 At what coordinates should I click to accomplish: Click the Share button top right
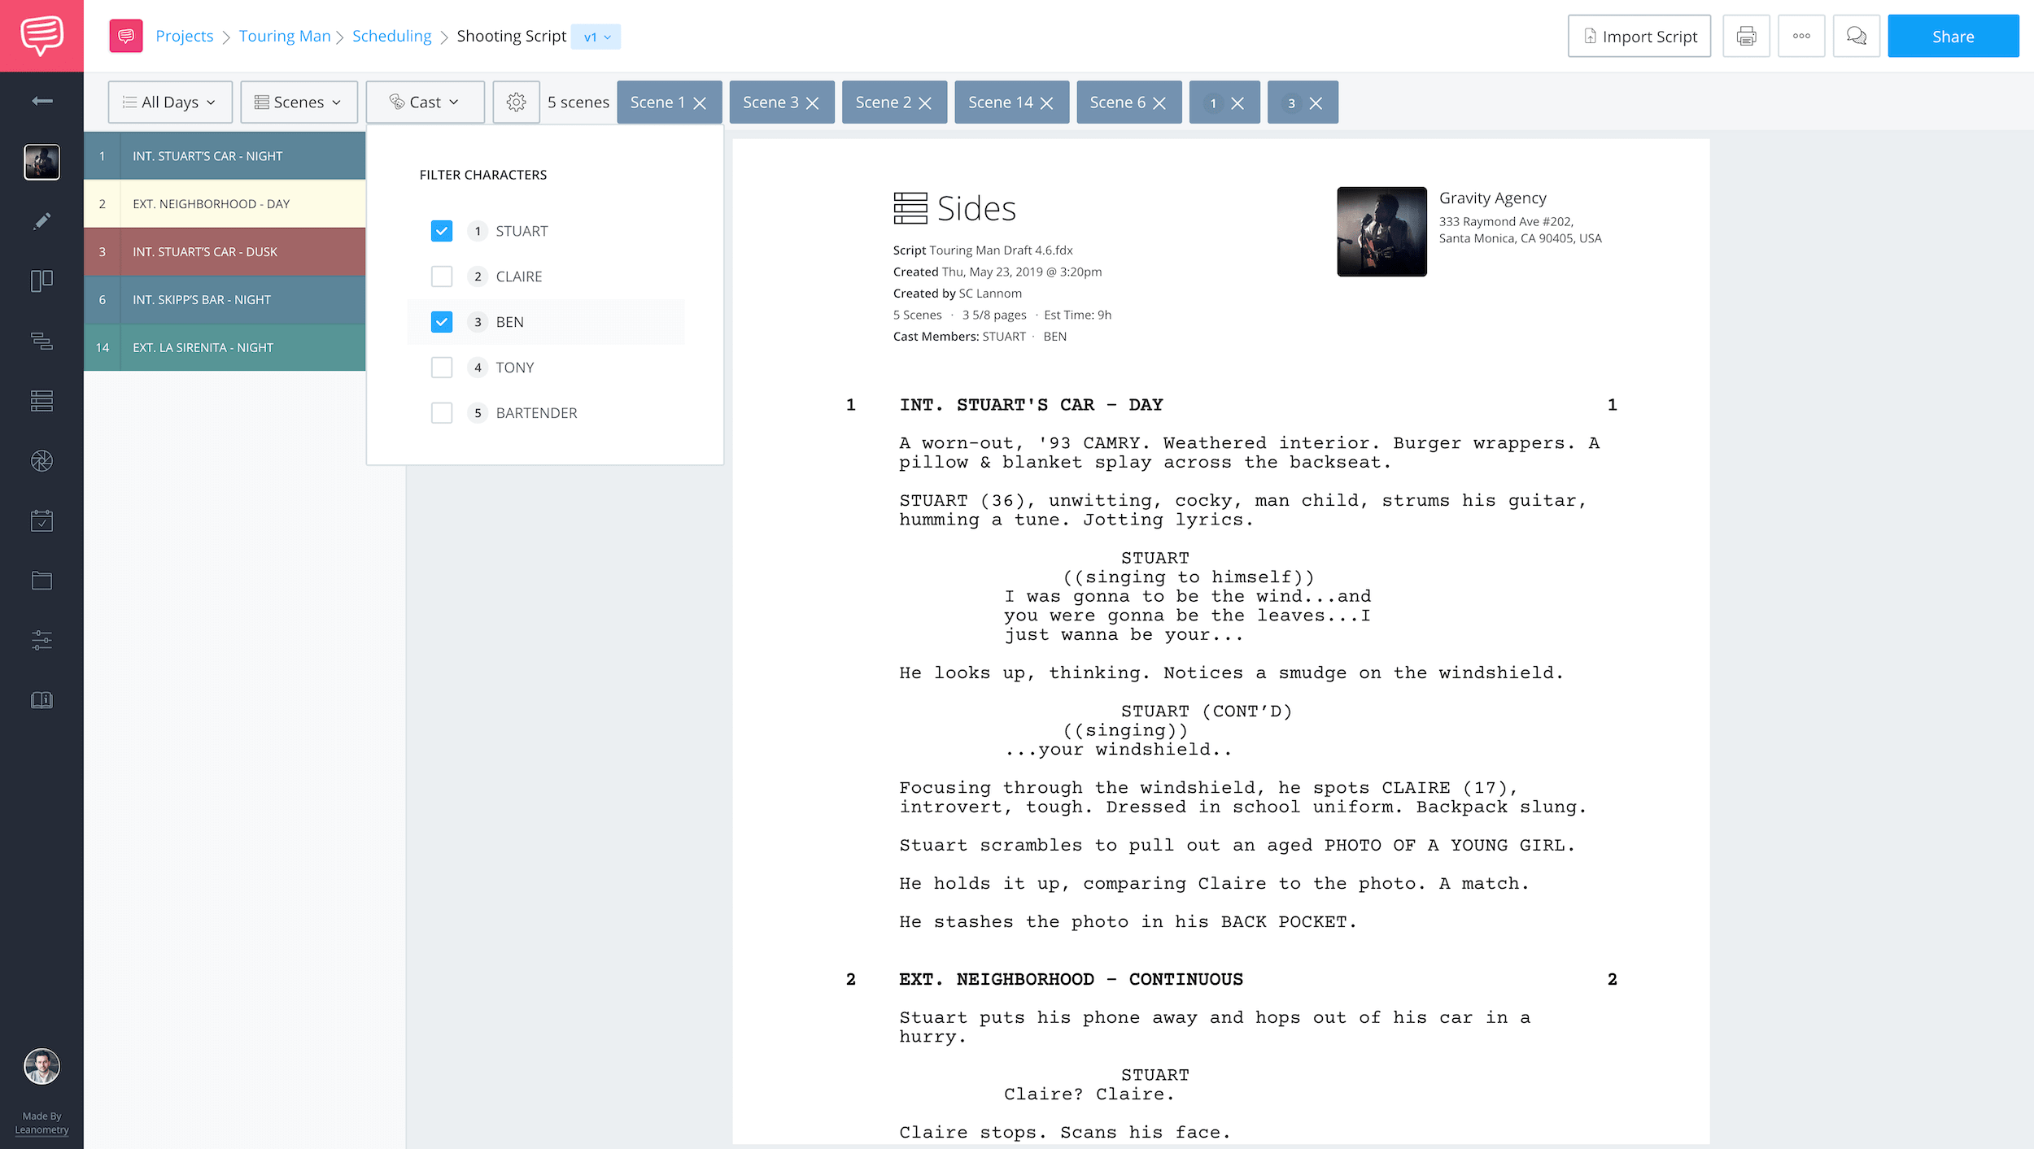click(1953, 35)
